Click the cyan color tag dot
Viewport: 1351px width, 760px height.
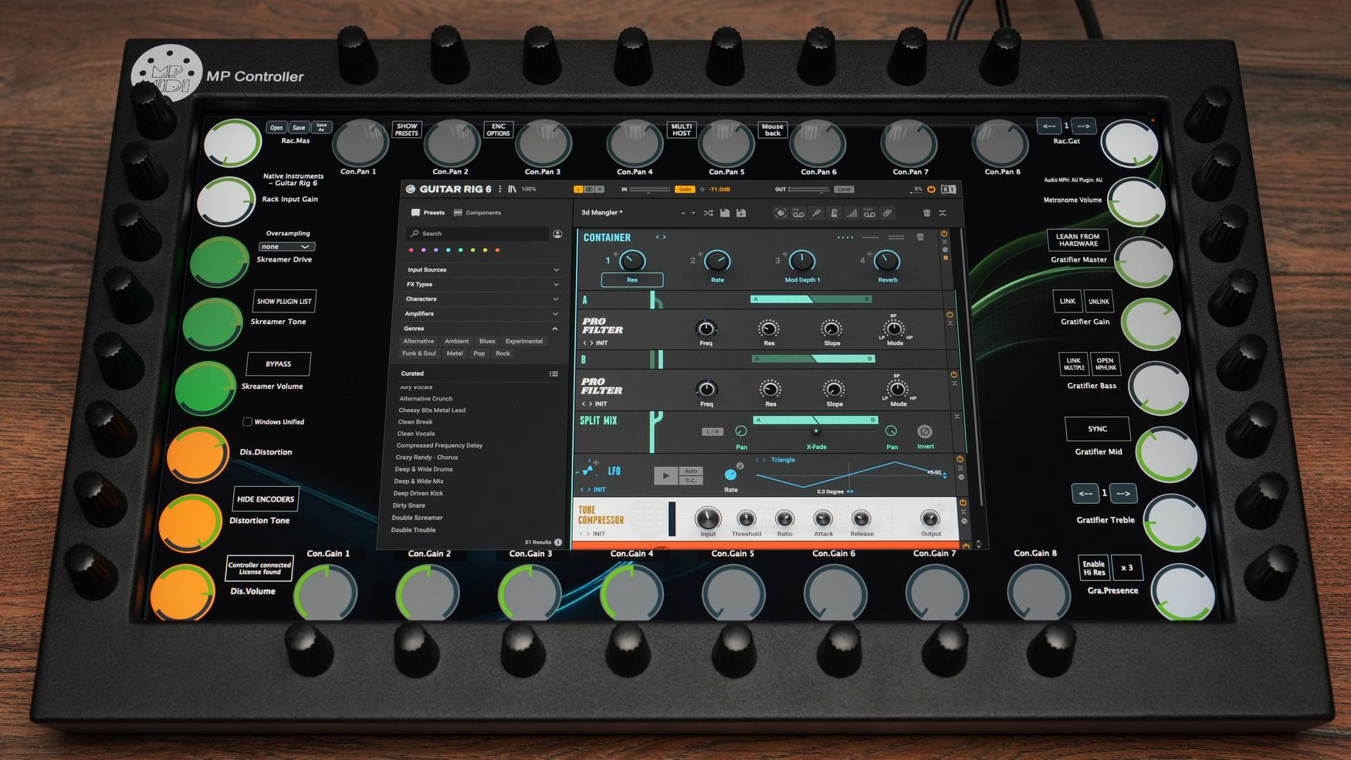(448, 250)
